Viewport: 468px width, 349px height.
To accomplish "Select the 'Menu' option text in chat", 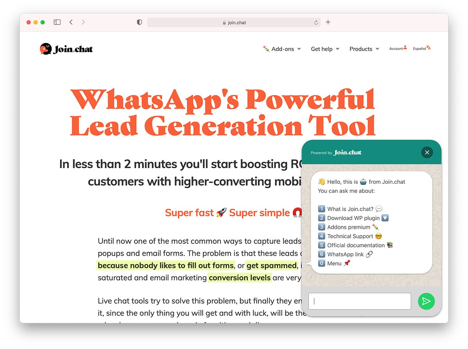I will (334, 263).
